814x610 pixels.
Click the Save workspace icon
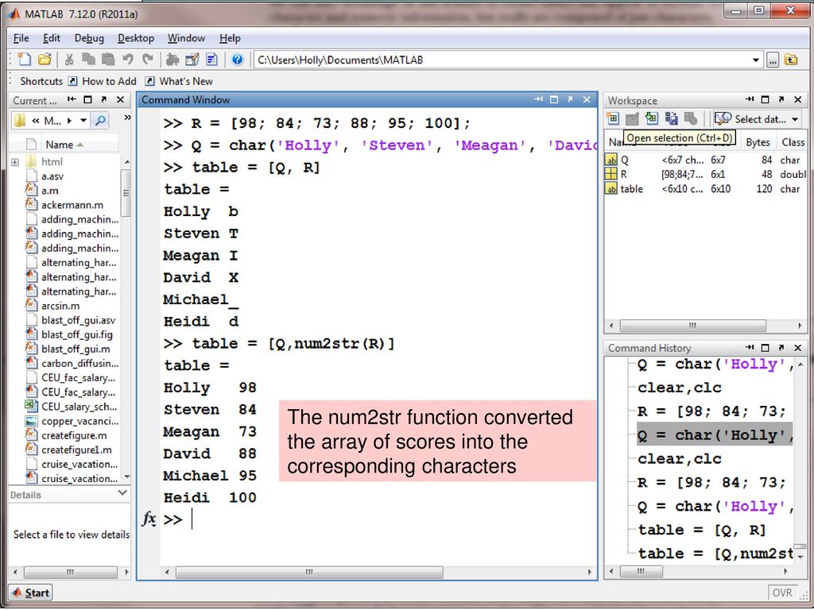(671, 119)
